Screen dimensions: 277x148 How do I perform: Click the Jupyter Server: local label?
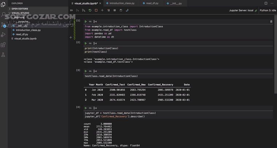click(x=241, y=11)
